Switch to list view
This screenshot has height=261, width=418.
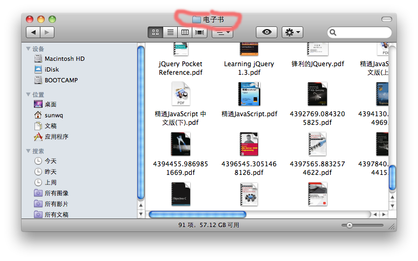(x=170, y=32)
